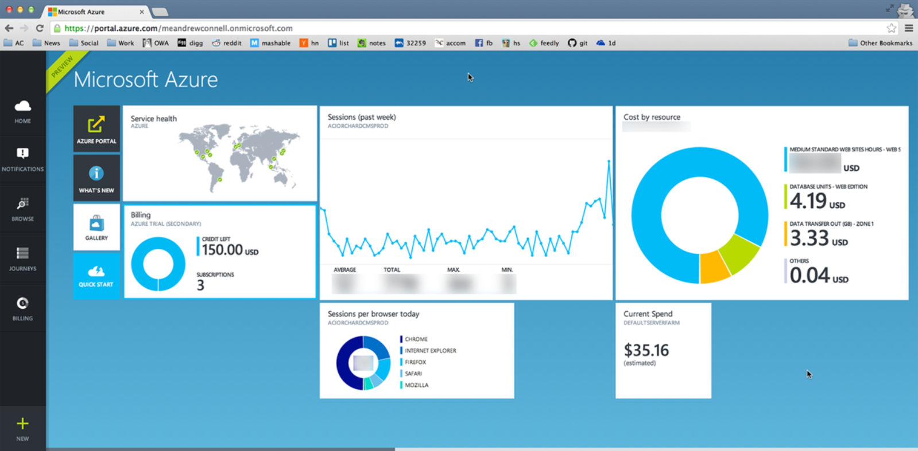Open the What's New tile
918x451 pixels.
[x=96, y=178]
